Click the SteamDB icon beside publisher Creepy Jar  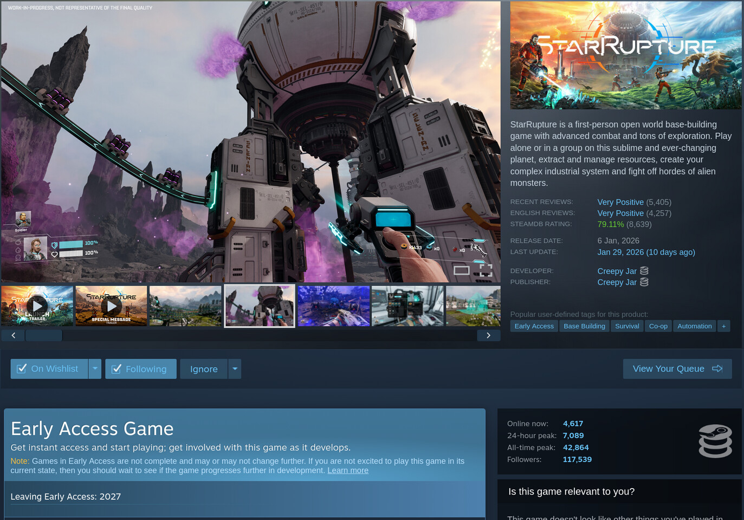point(644,282)
